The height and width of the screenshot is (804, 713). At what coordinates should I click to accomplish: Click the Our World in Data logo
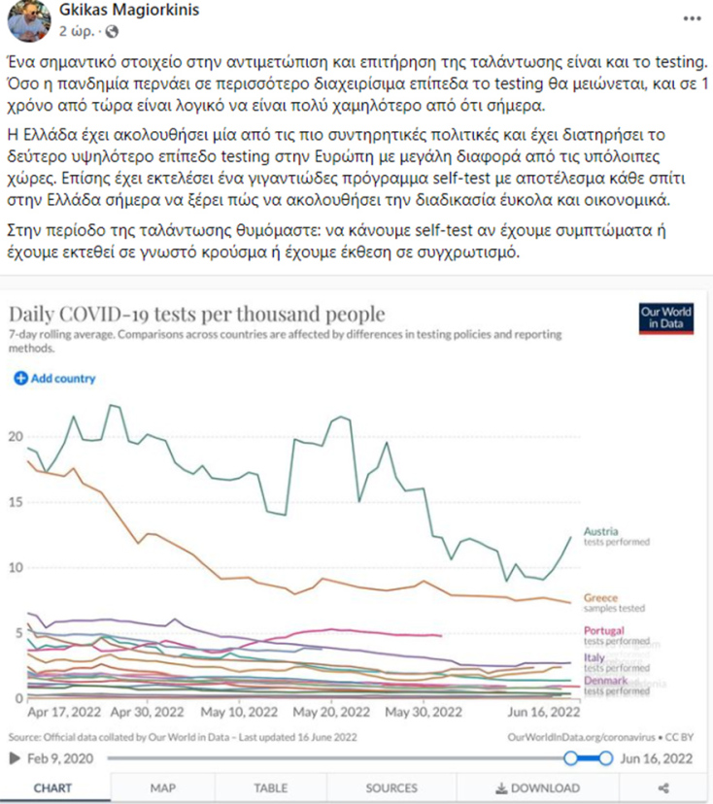click(666, 318)
